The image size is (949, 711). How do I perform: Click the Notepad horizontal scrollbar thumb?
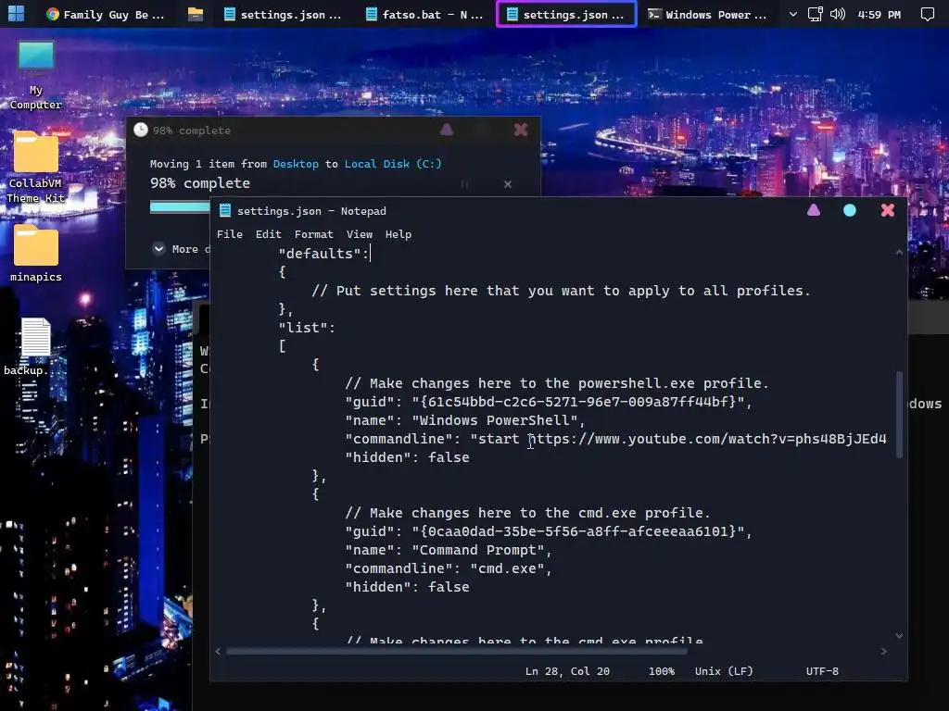457,651
